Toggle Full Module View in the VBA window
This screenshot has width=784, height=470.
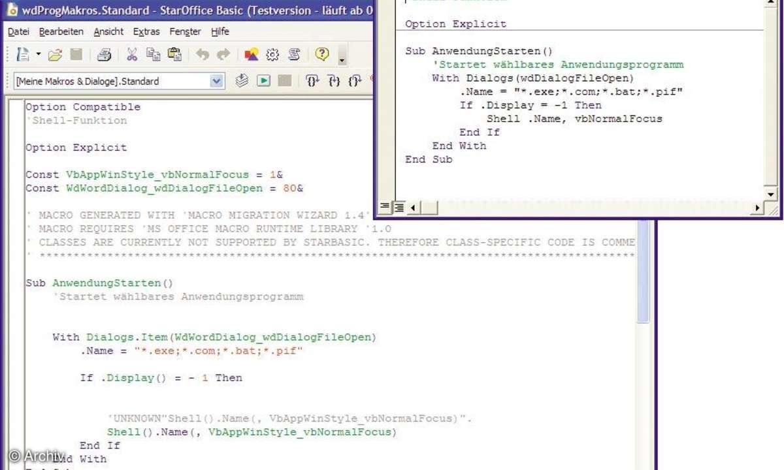(x=399, y=207)
